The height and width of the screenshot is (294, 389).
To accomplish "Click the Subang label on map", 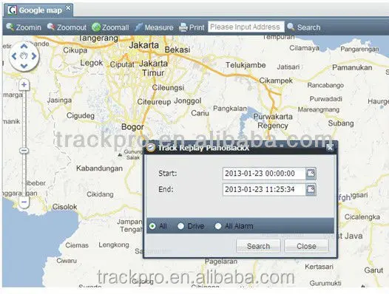I will coord(341,123).
